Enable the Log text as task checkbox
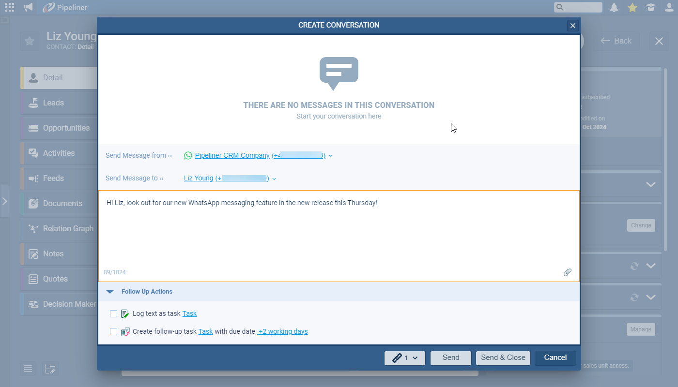678x387 pixels. click(113, 313)
